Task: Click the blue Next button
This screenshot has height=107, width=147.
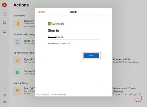Action: point(91,56)
